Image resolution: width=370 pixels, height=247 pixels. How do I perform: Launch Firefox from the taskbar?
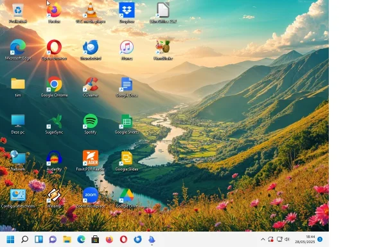click(x=109, y=239)
